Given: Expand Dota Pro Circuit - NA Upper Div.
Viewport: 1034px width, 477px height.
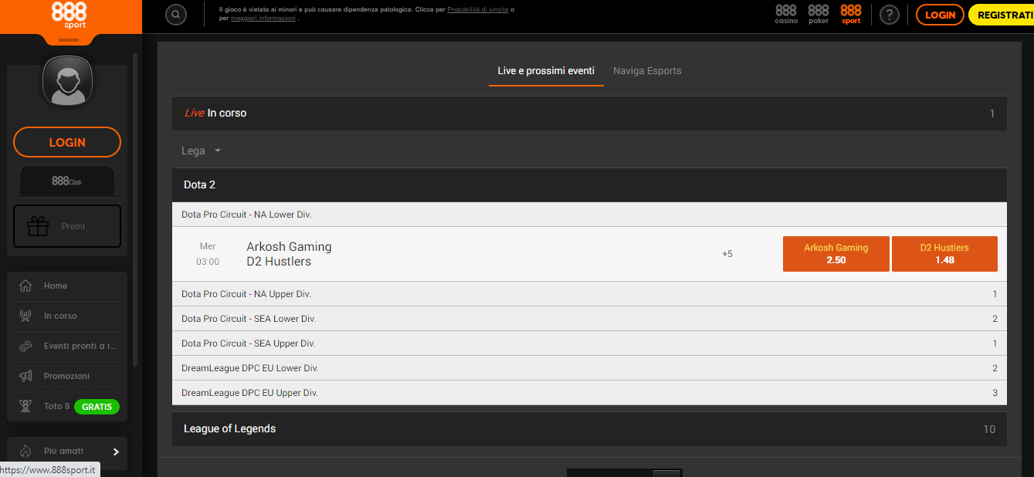Looking at the screenshot, I should (589, 294).
